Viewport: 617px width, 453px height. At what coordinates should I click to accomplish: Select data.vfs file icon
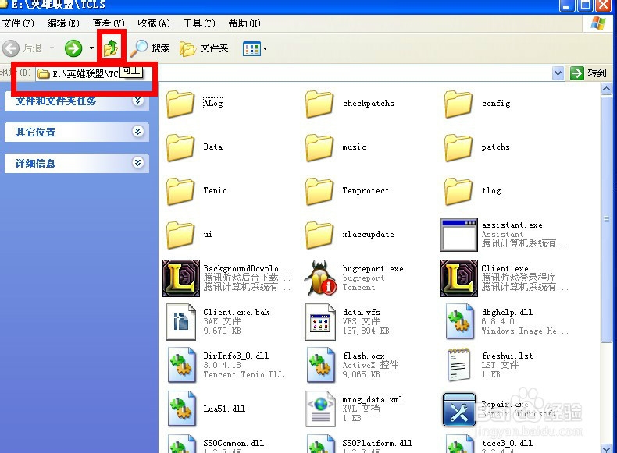coord(320,322)
